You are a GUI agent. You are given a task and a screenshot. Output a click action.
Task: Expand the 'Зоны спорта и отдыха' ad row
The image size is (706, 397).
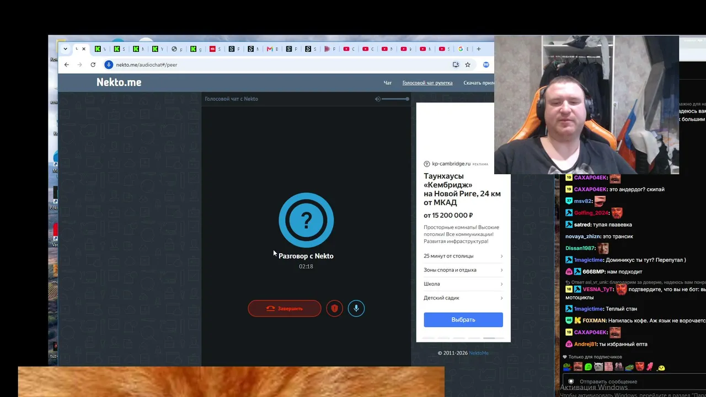point(463,270)
